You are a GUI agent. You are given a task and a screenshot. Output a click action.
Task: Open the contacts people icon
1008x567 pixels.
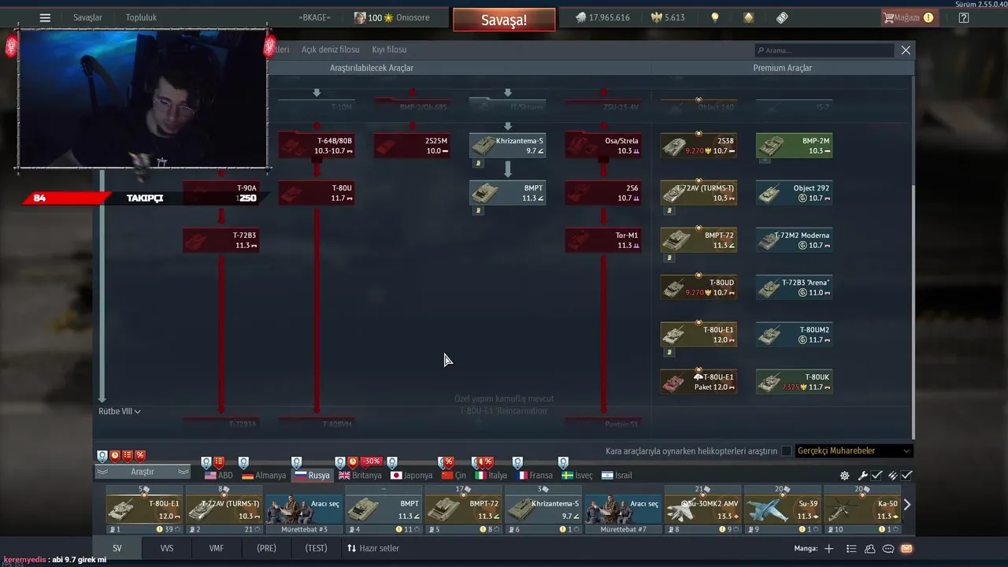point(870,548)
